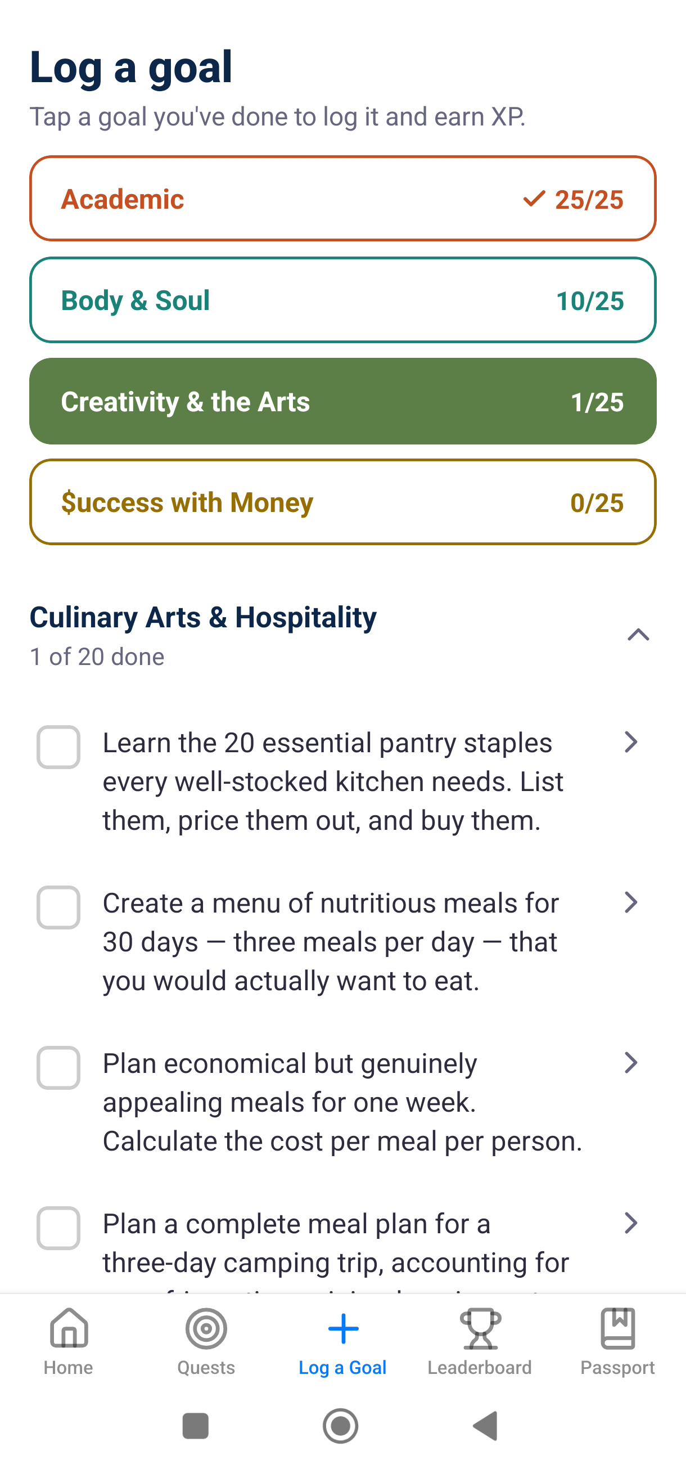Check the camping trip meal plan checkbox
This screenshot has height=1469, width=686.
click(x=58, y=1227)
